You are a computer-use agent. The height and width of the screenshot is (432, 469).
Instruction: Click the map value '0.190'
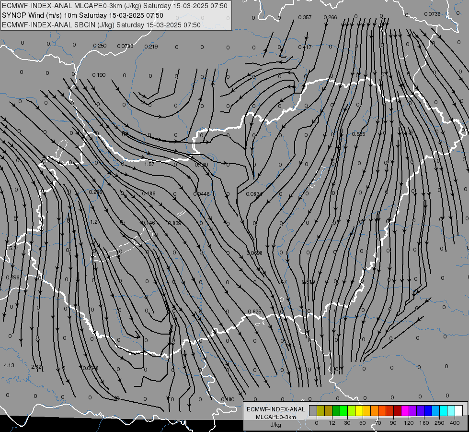pos(99,75)
